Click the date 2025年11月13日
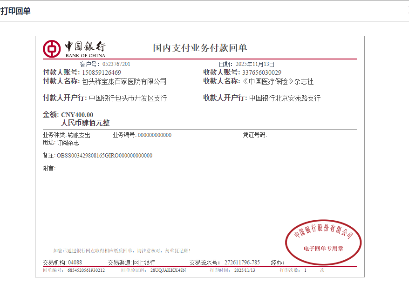 [255, 64]
